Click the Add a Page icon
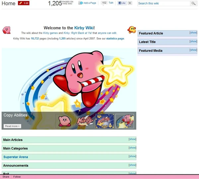 [81, 3]
